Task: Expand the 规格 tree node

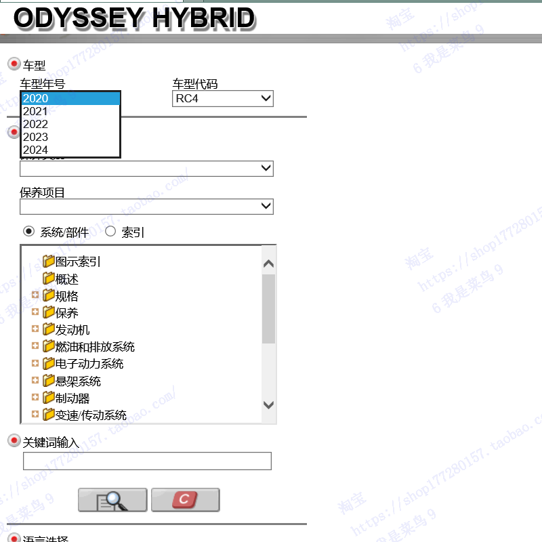Action: [35, 295]
